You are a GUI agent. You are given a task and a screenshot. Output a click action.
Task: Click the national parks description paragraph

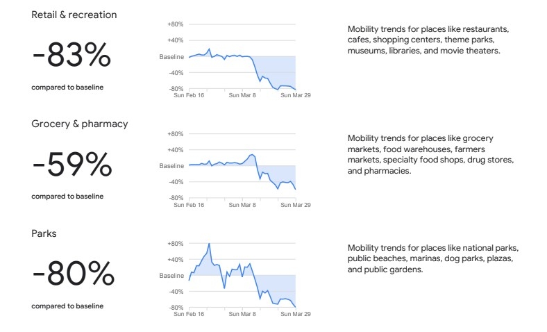point(433,258)
